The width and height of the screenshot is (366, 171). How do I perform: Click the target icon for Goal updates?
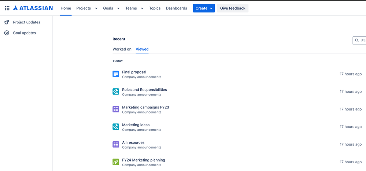(x=7, y=33)
